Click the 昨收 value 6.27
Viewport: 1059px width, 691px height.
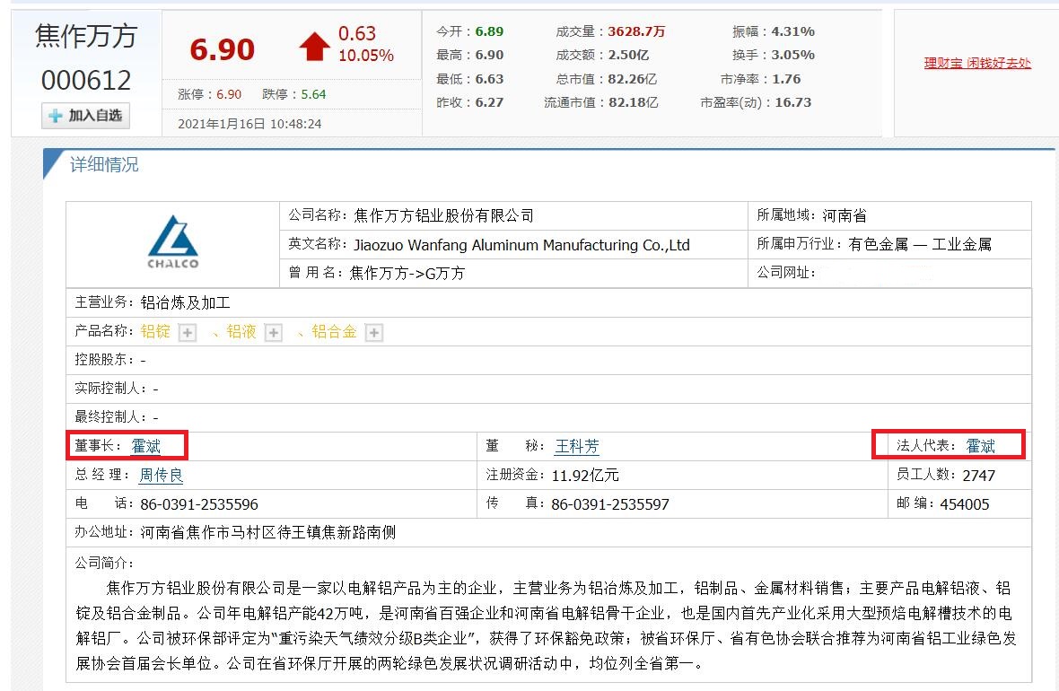[x=489, y=102]
